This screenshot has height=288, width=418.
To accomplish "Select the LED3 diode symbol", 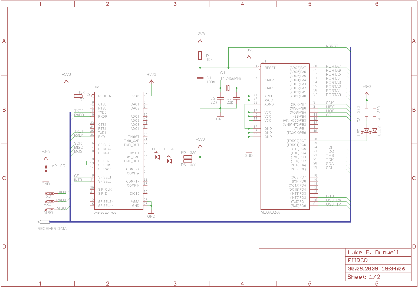I will click(157, 157).
